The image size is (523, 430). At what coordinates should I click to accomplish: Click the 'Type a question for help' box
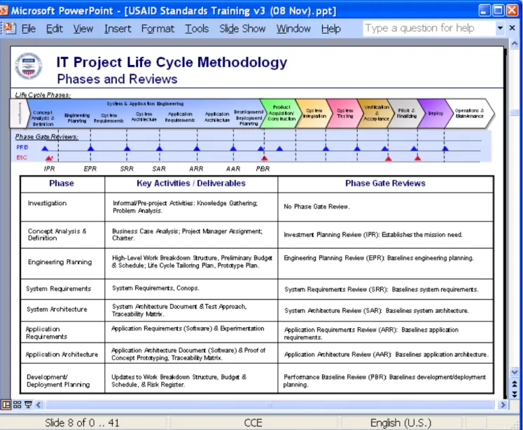pyautogui.click(x=428, y=28)
